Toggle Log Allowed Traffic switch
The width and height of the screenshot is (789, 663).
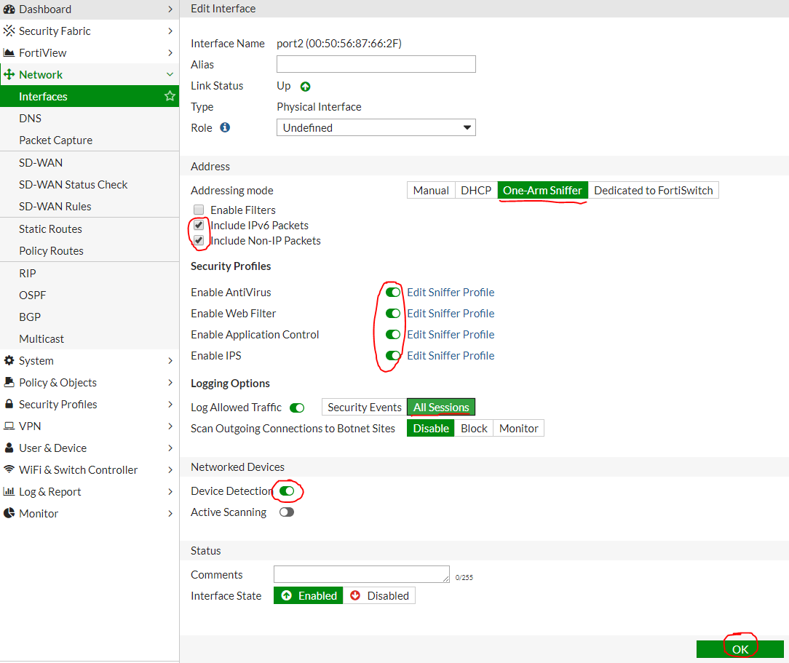tap(297, 408)
